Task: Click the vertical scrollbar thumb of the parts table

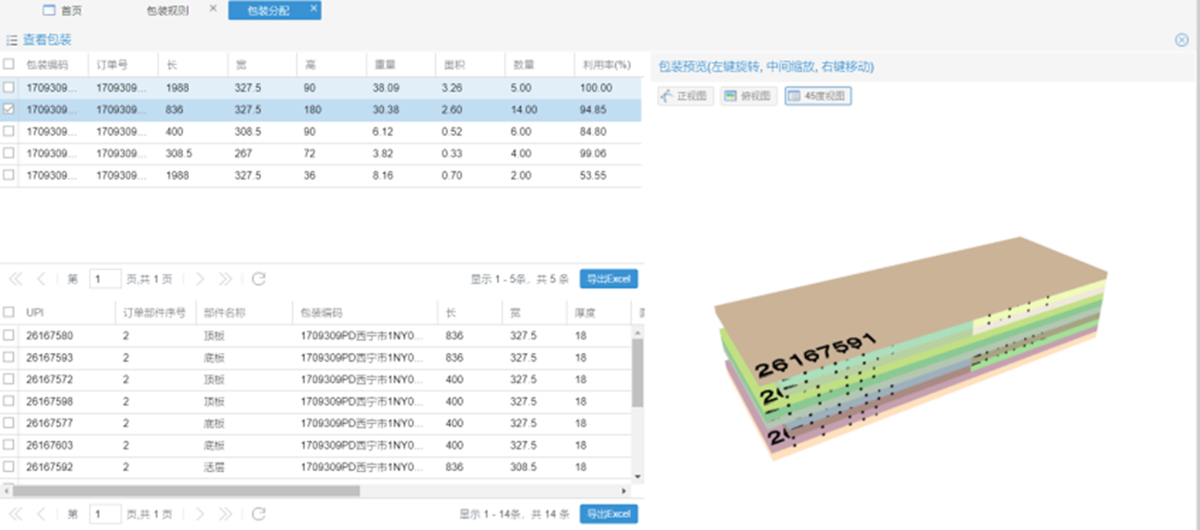Action: tap(638, 372)
